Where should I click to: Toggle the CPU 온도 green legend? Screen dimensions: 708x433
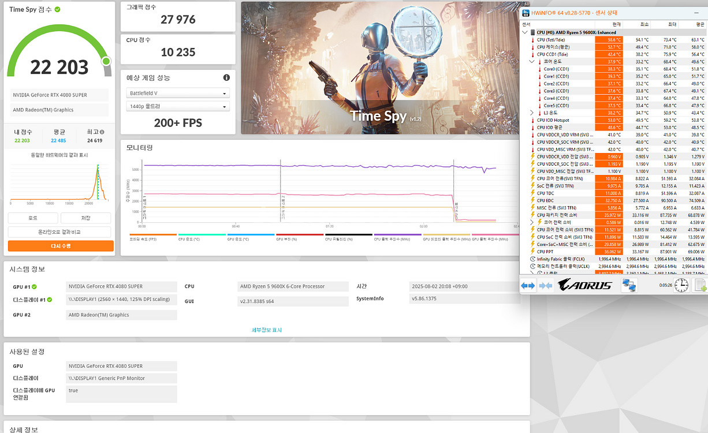coord(202,237)
